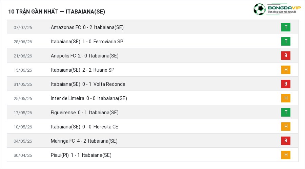The height and width of the screenshot is (169, 305).
Task: Click red B badge for Volta Redonda match
Action: 286,84
